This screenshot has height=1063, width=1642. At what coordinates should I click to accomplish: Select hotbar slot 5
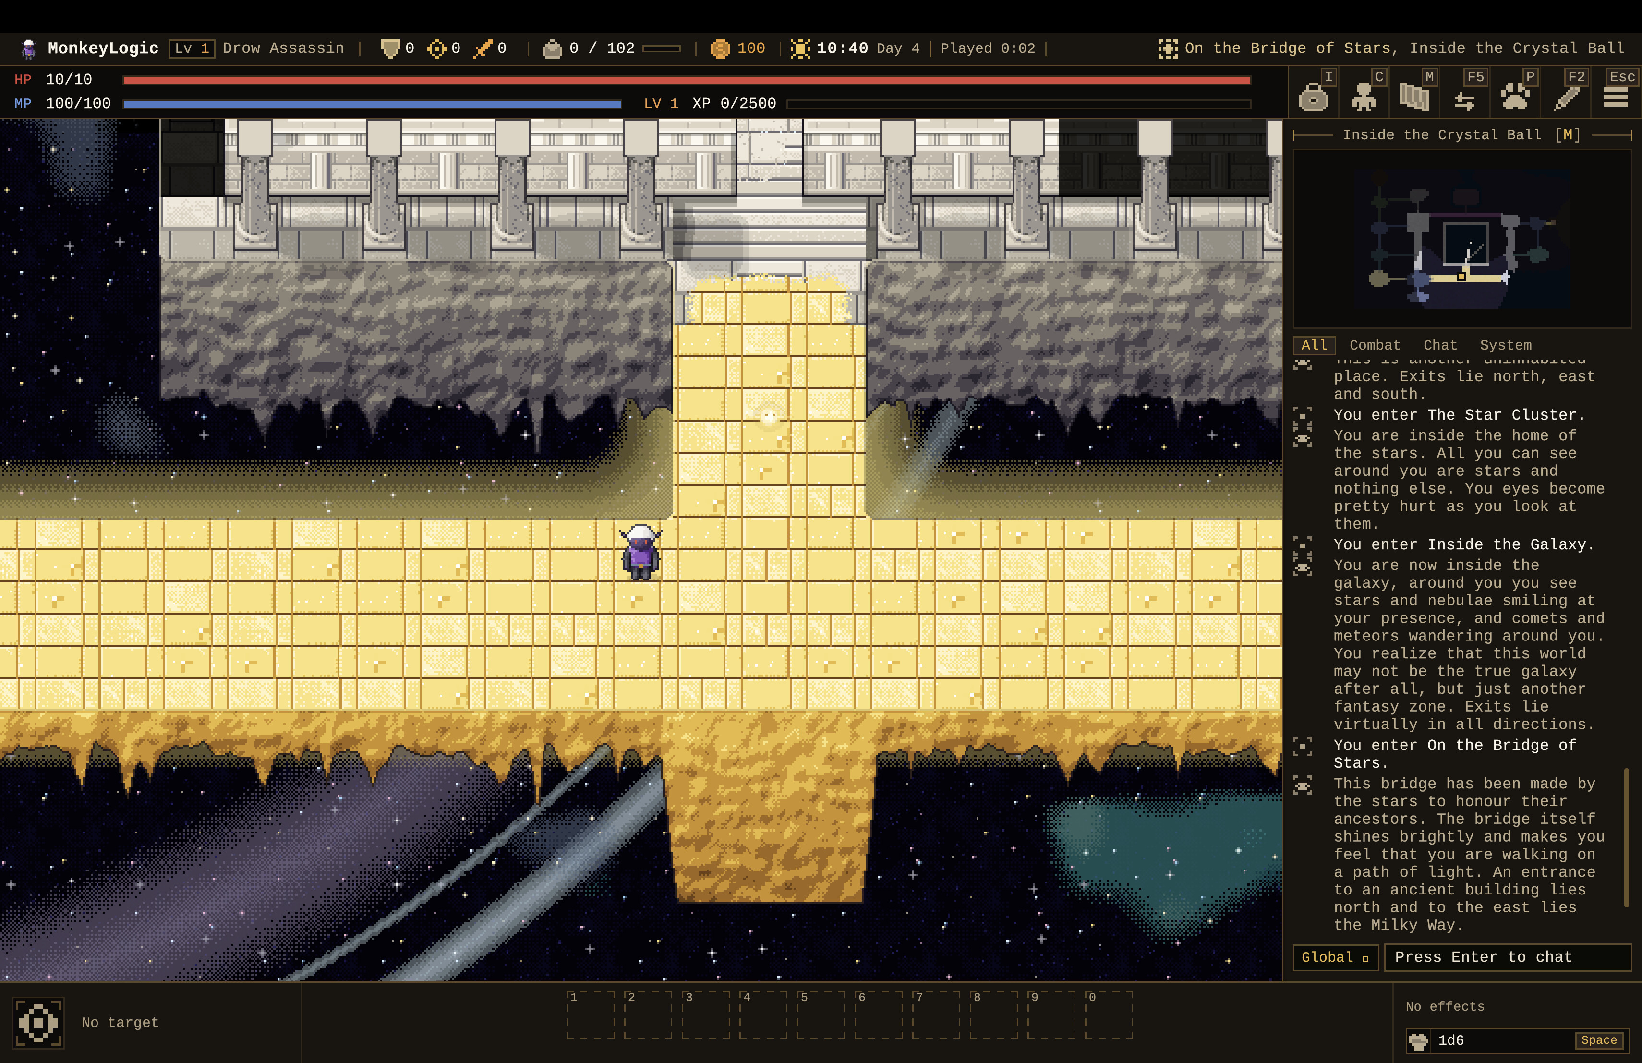tap(821, 1015)
